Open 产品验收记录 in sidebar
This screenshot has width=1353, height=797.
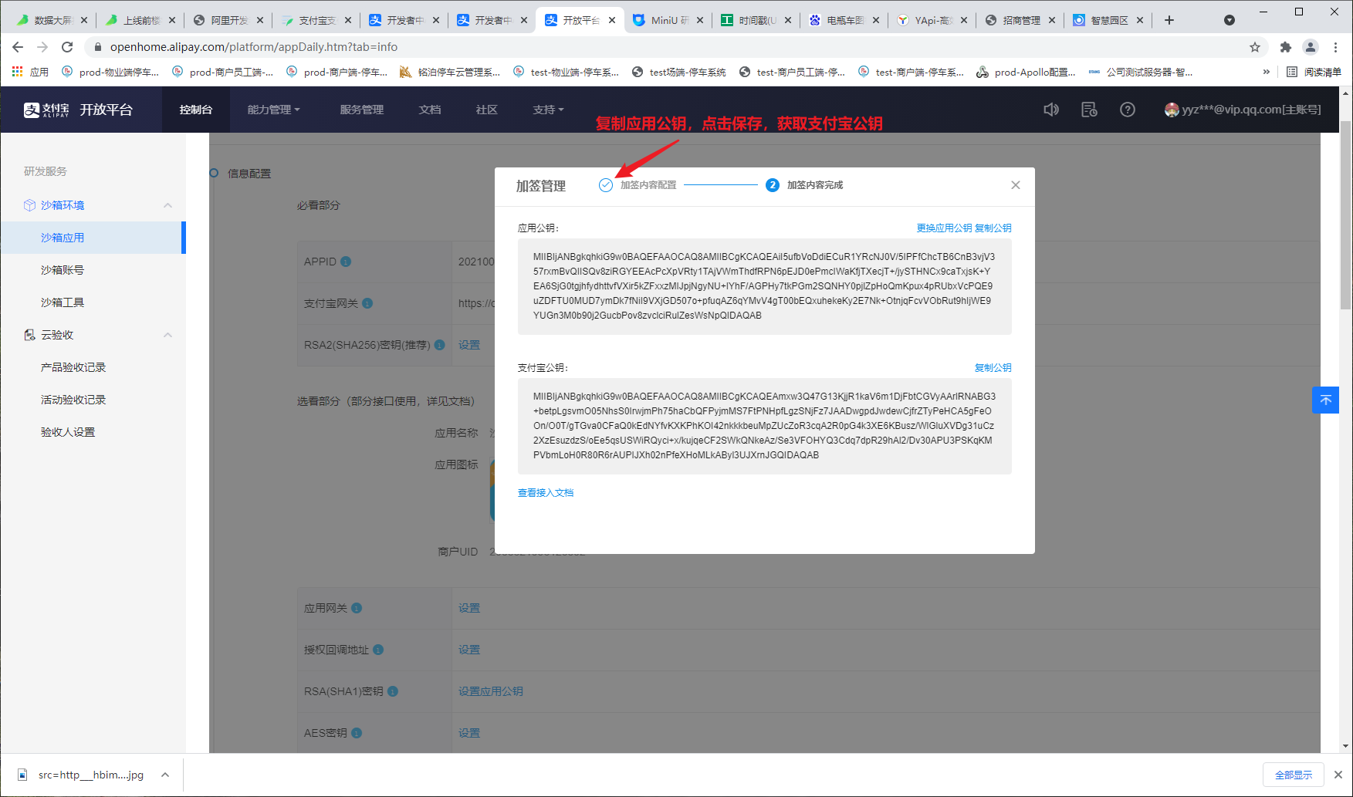(73, 367)
